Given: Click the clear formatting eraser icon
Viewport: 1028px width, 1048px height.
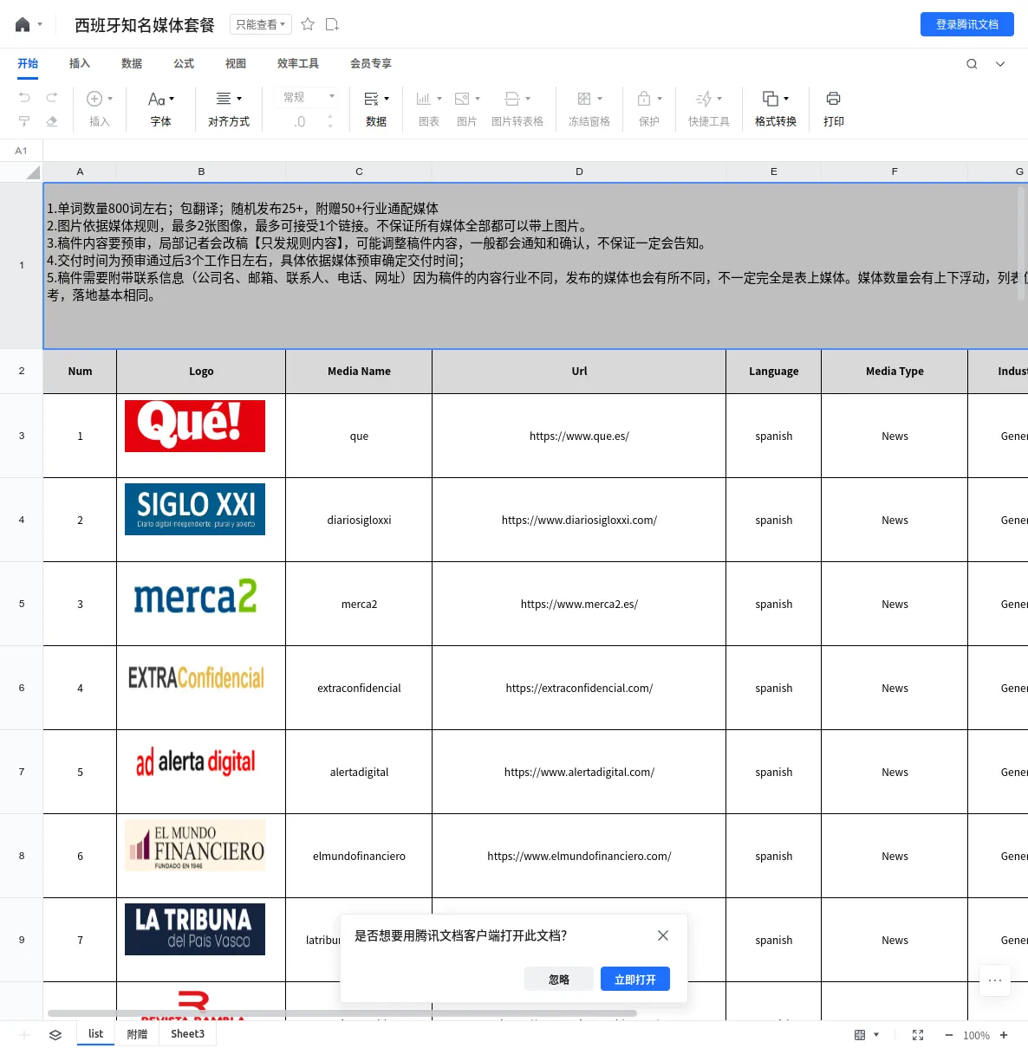Looking at the screenshot, I should click(52, 121).
